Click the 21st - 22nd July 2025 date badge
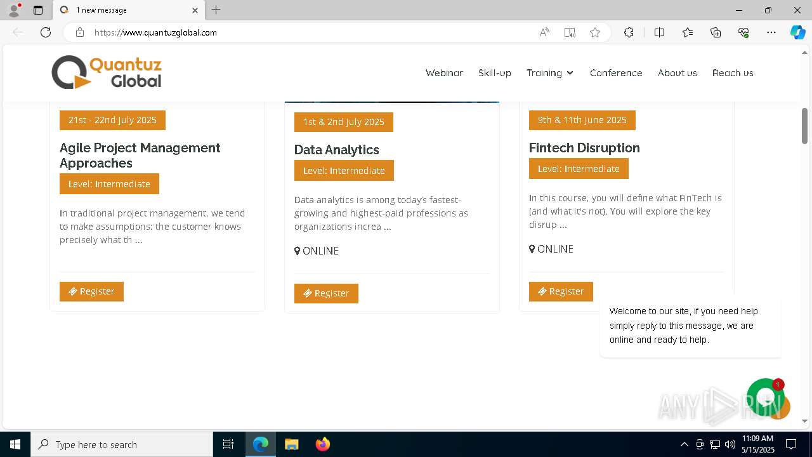This screenshot has width=812, height=457. point(112,120)
